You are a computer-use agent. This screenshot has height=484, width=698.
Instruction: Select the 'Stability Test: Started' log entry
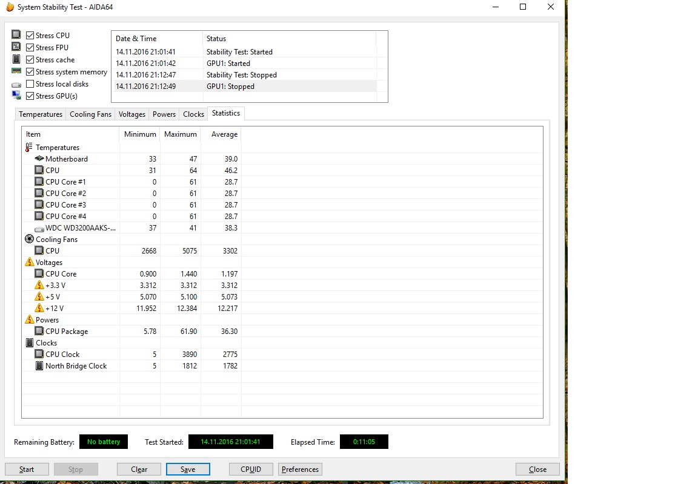pos(244,52)
